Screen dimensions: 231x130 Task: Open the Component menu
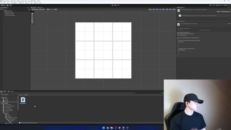coord(21,3)
